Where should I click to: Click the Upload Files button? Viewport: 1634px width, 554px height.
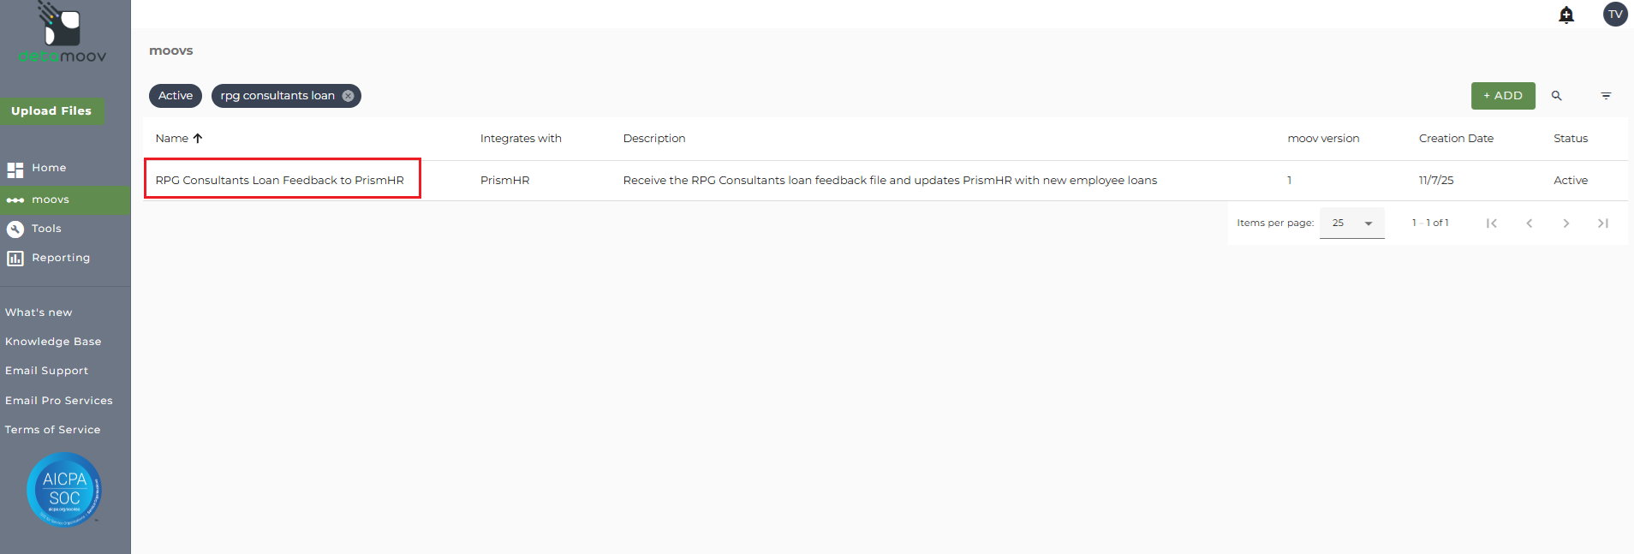coord(51,110)
